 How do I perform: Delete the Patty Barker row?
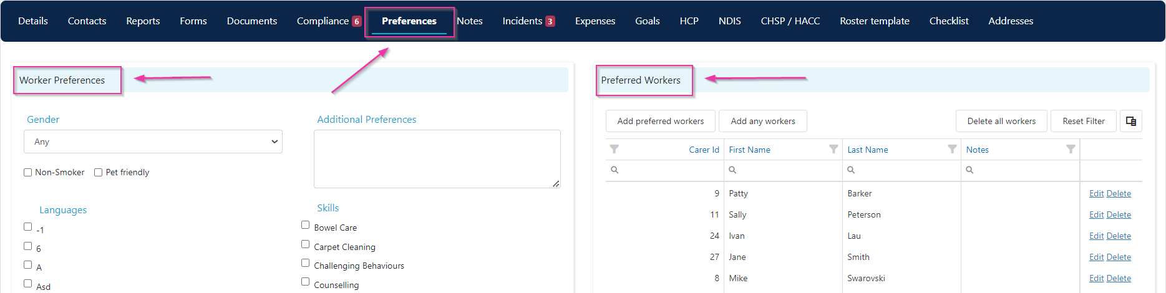point(1119,194)
